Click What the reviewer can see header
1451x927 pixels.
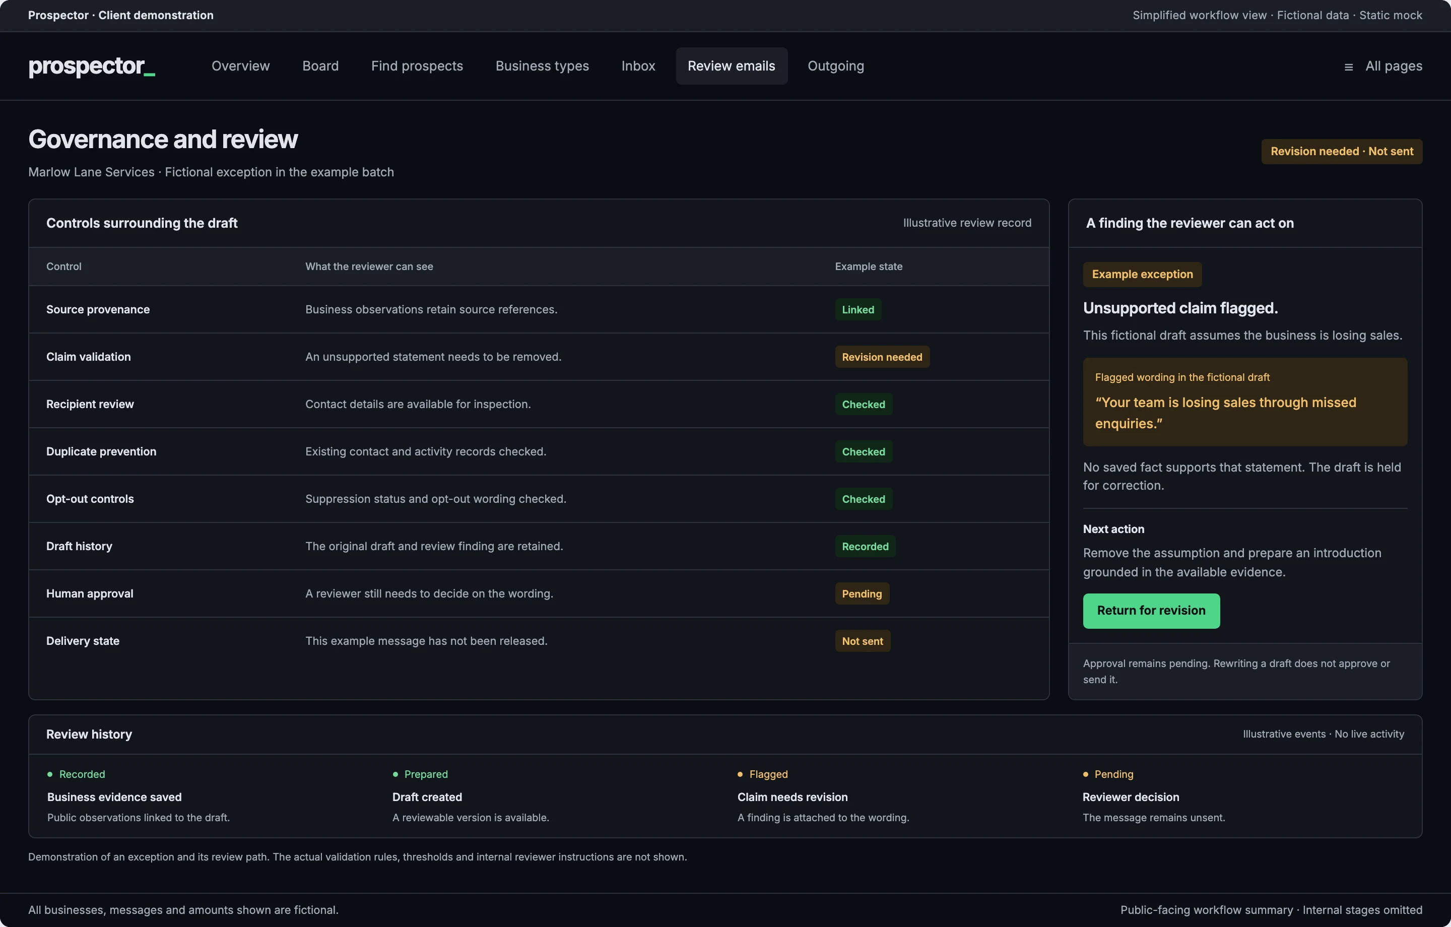369,267
